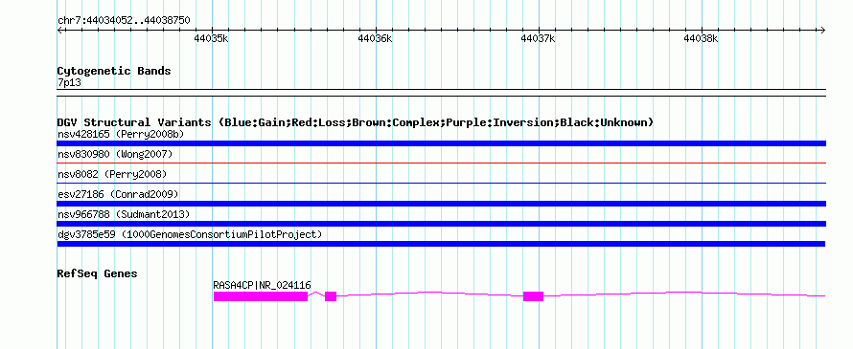Click the nsv8082 (Perry2008) label
The height and width of the screenshot is (349, 853).
tap(112, 174)
